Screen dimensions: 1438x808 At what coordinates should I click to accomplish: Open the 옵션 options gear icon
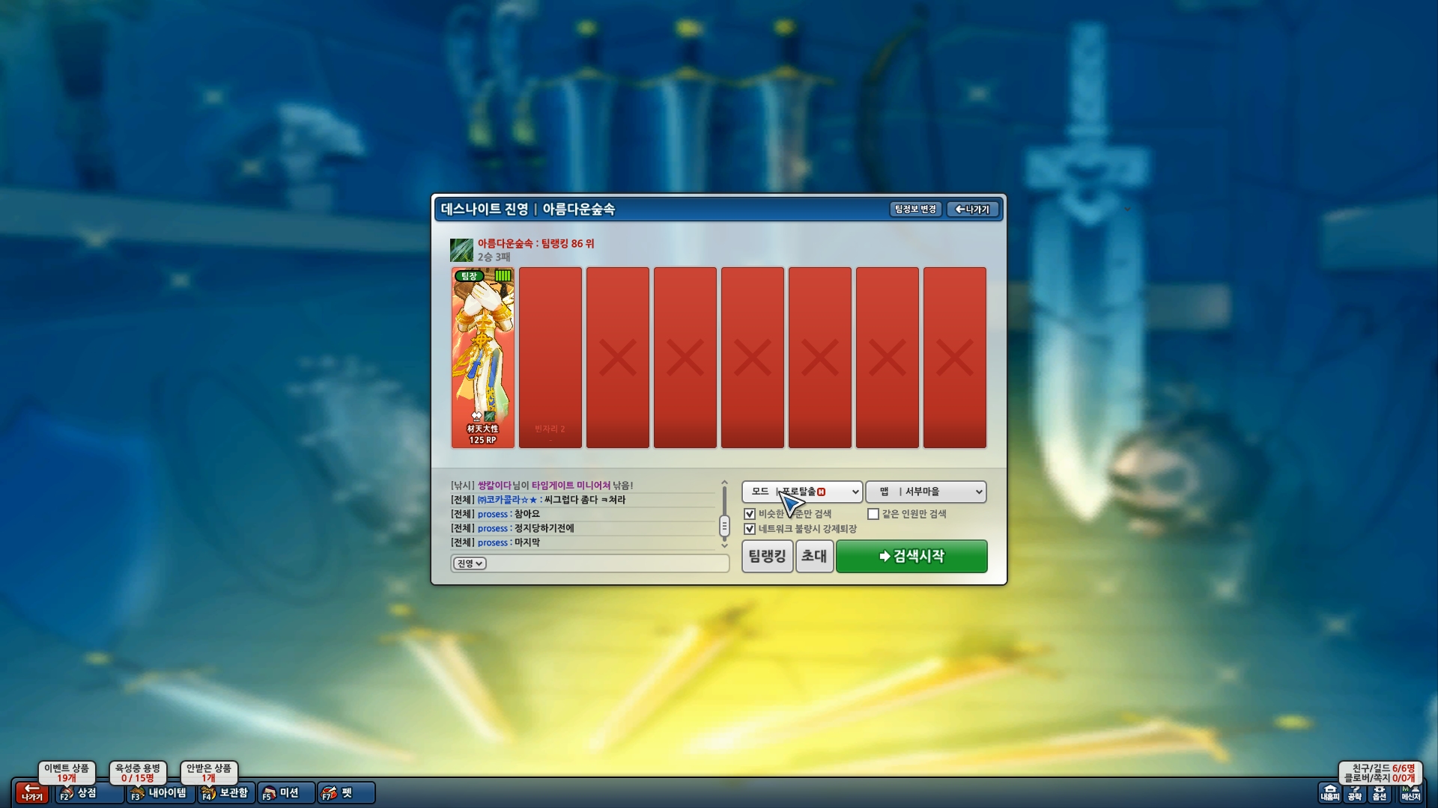coord(1380,792)
